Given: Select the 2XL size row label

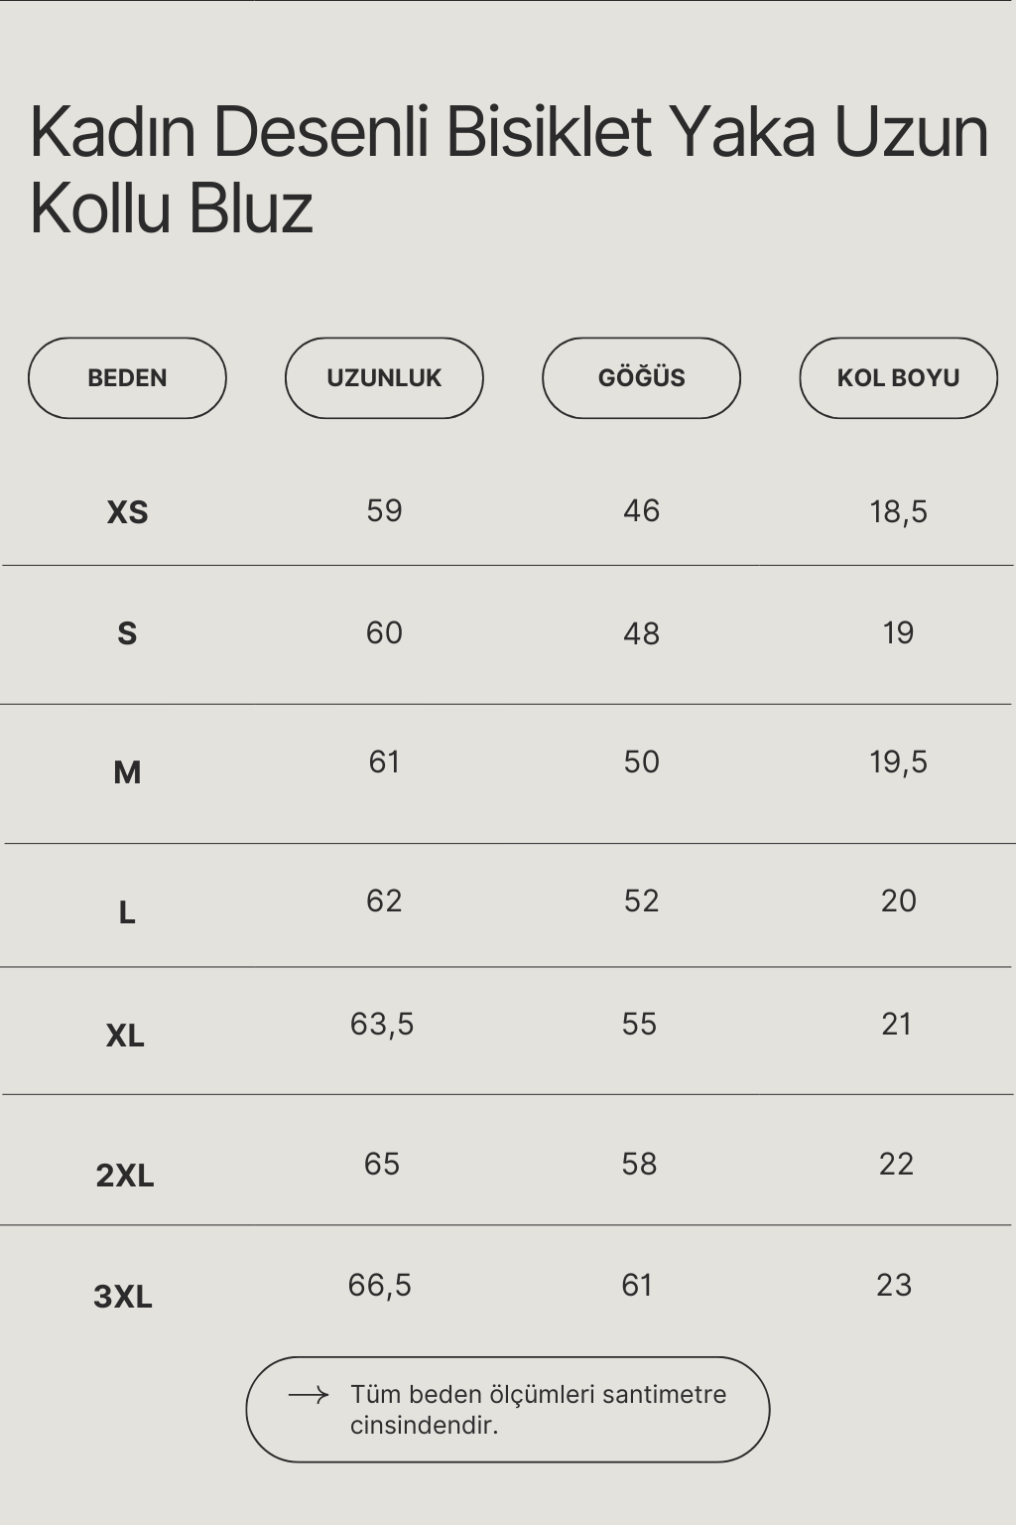Looking at the screenshot, I should tap(125, 1176).
